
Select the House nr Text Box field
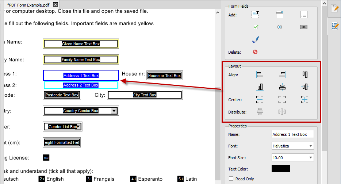point(164,76)
